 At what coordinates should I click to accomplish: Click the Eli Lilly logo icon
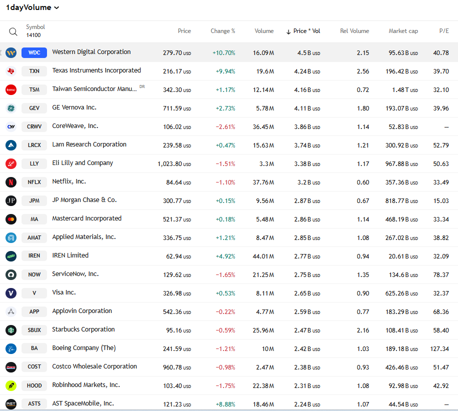coord(11,164)
